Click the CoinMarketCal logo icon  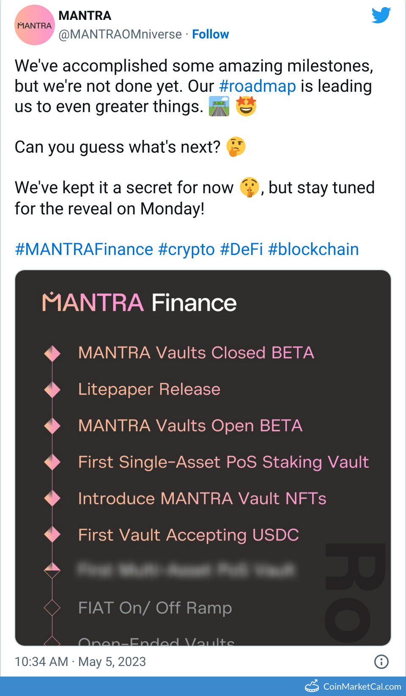click(x=312, y=686)
